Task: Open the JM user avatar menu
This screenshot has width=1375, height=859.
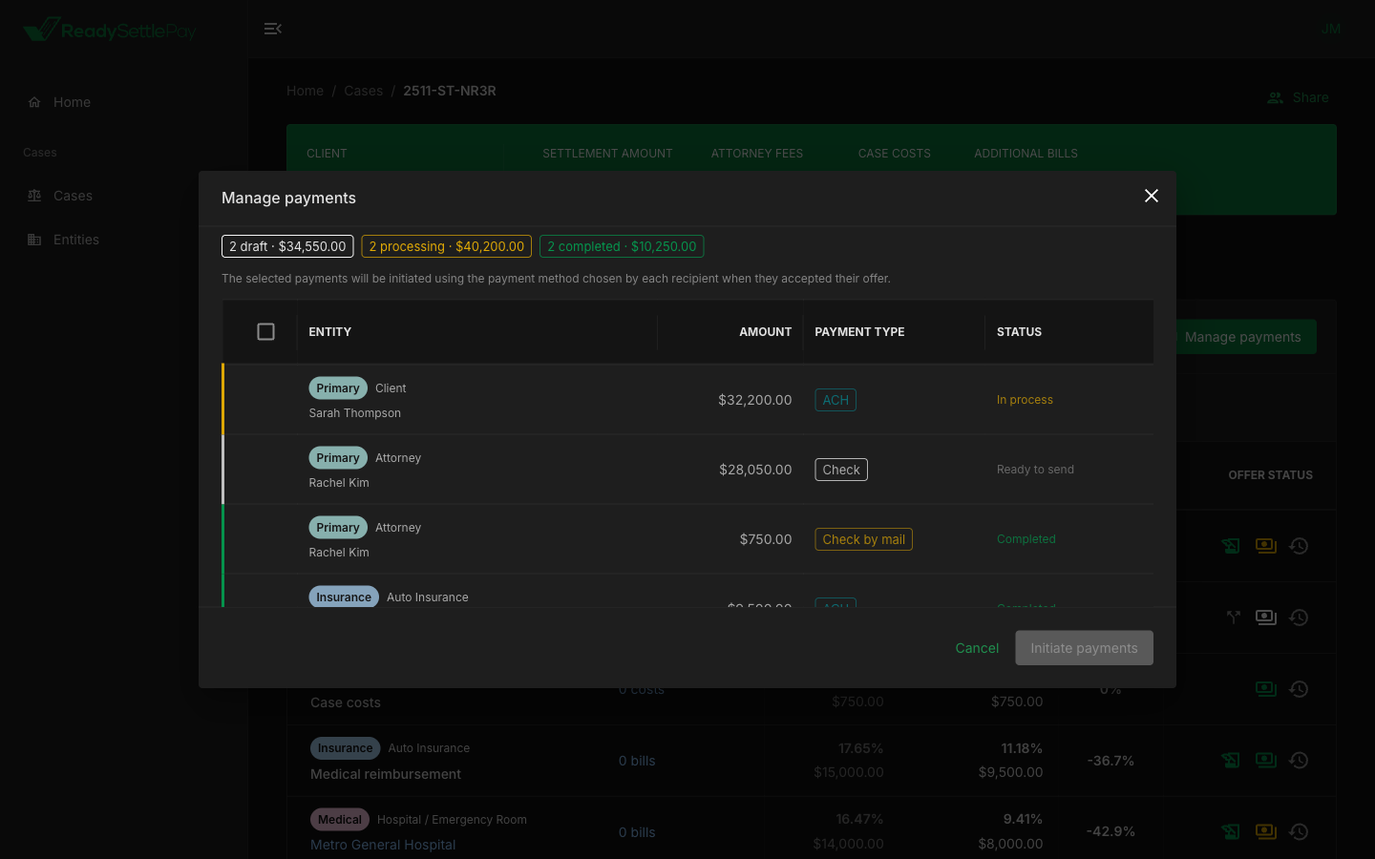Action: click(1330, 29)
